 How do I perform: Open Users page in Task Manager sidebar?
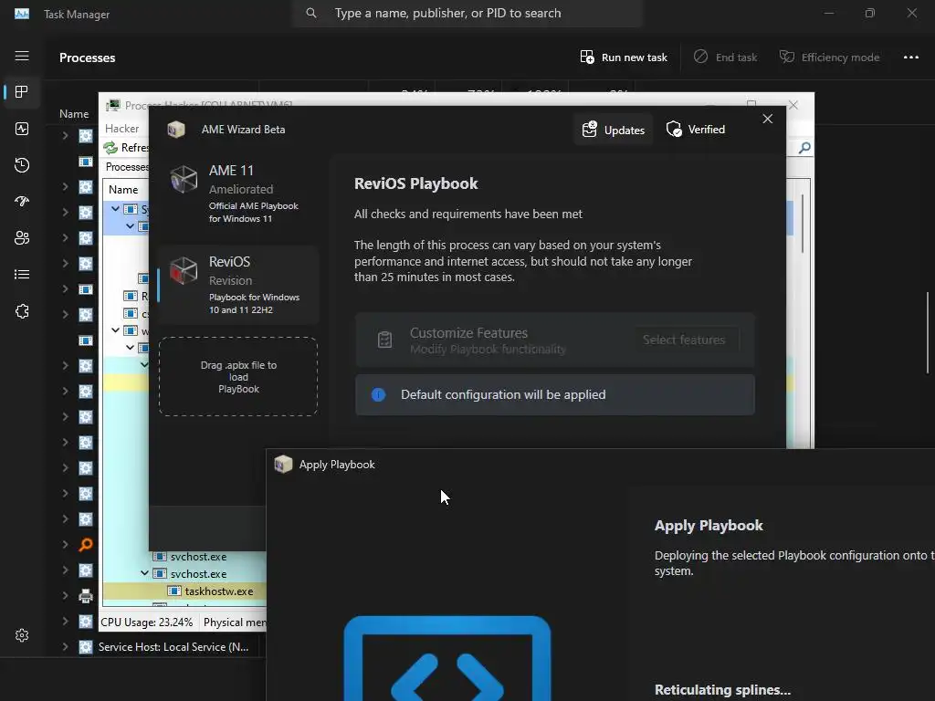click(x=22, y=238)
